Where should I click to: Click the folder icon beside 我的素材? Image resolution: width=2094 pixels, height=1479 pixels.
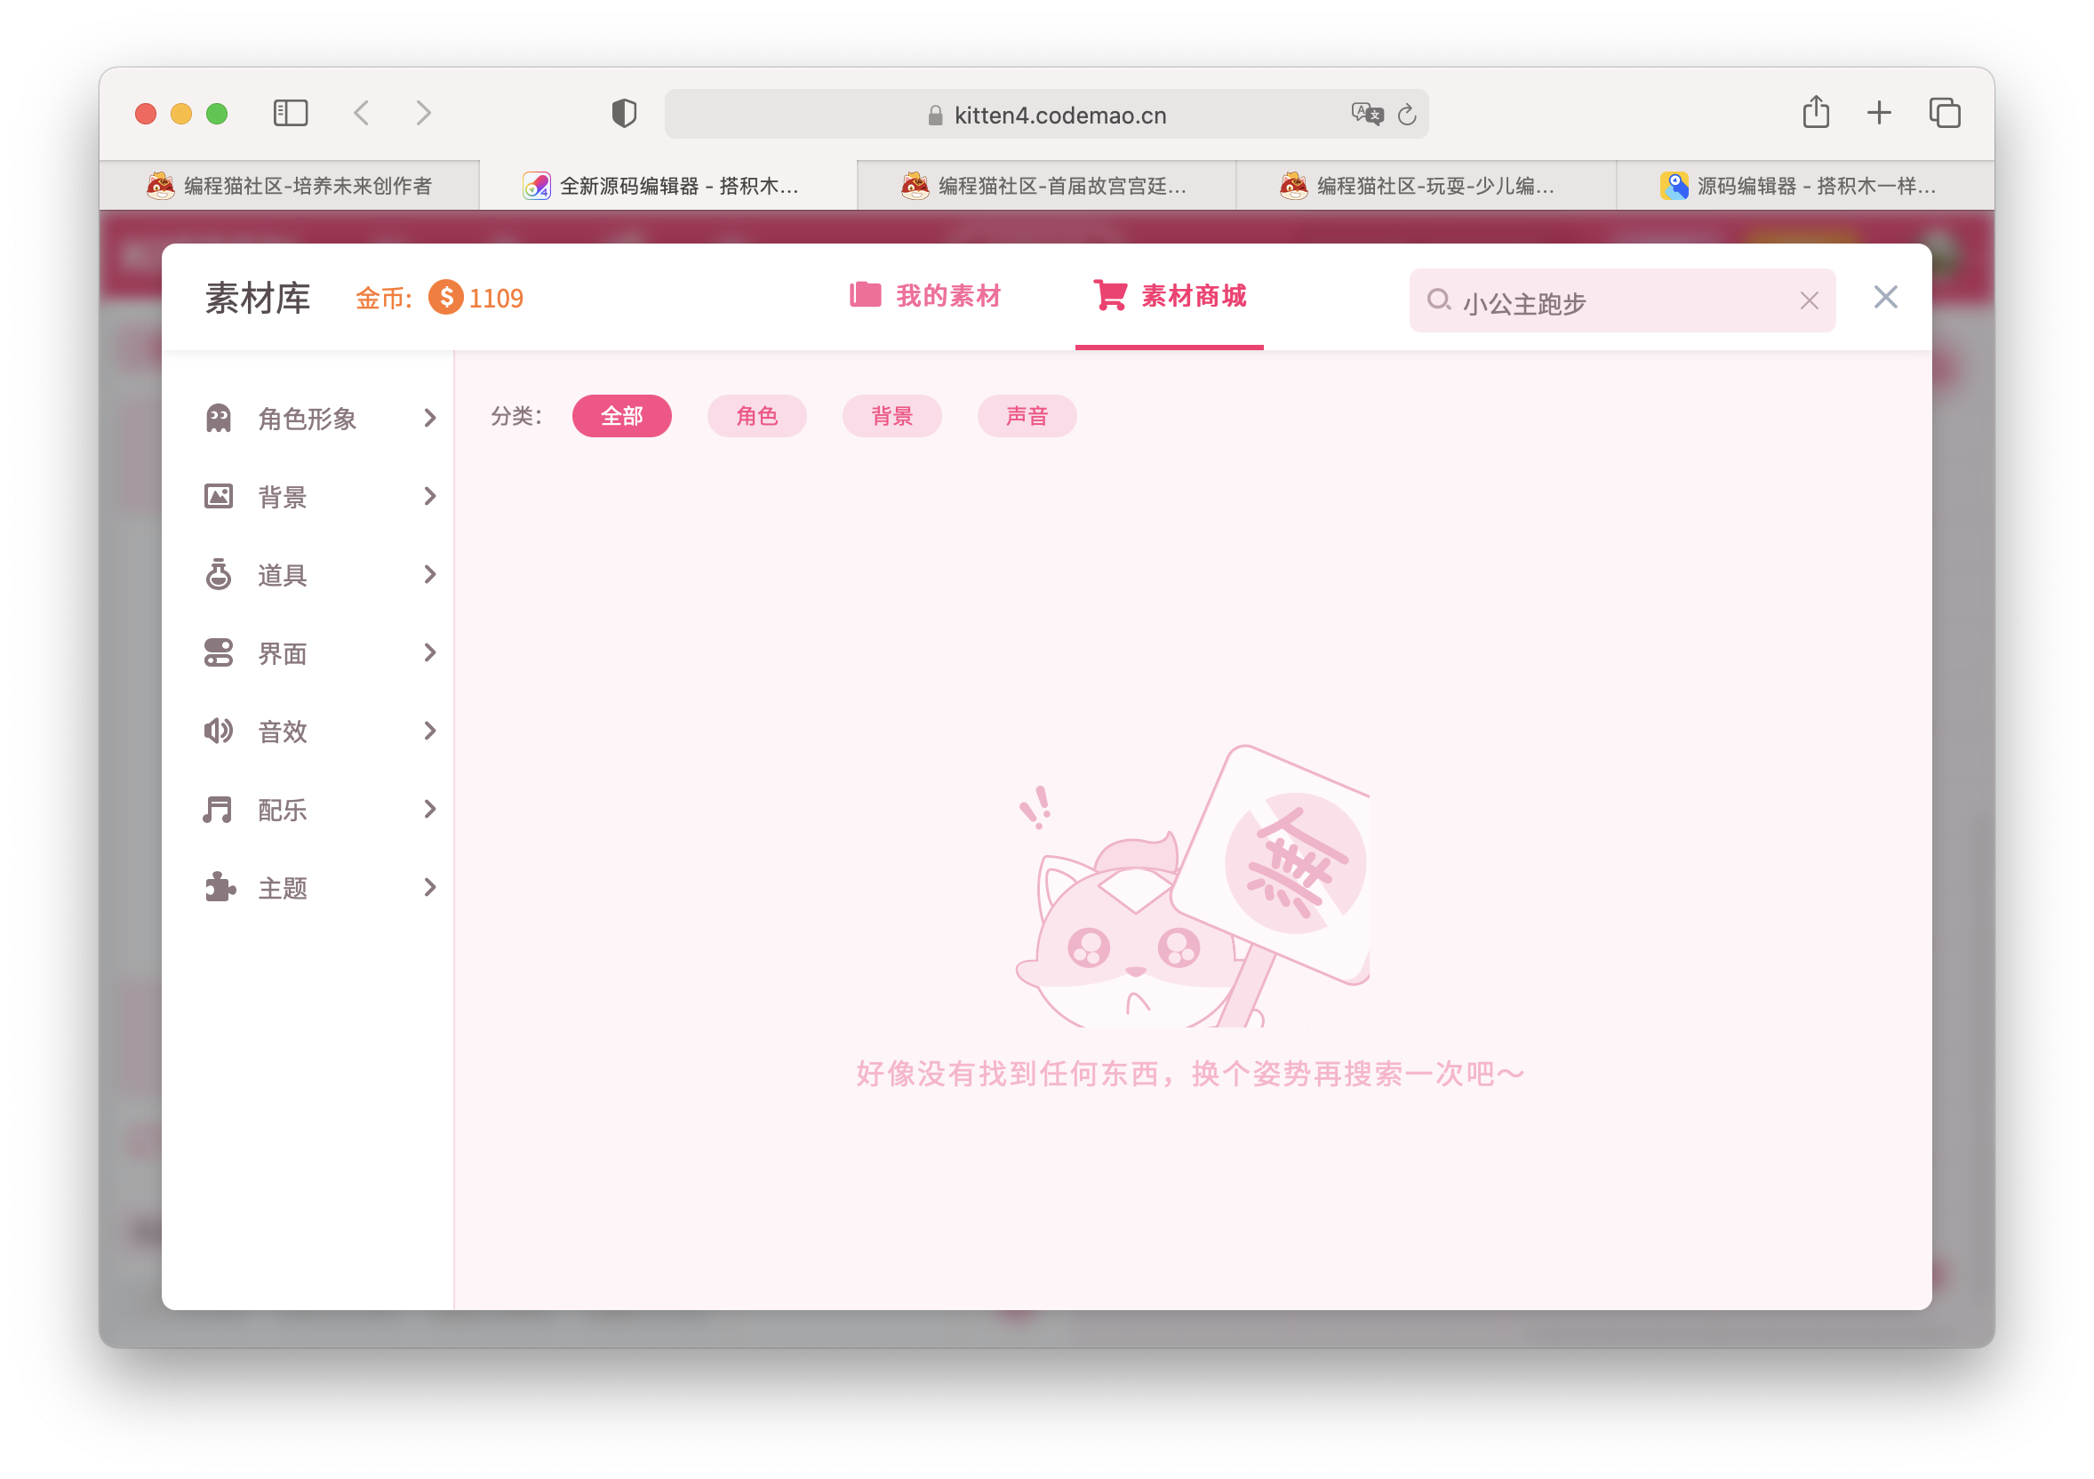(x=865, y=294)
